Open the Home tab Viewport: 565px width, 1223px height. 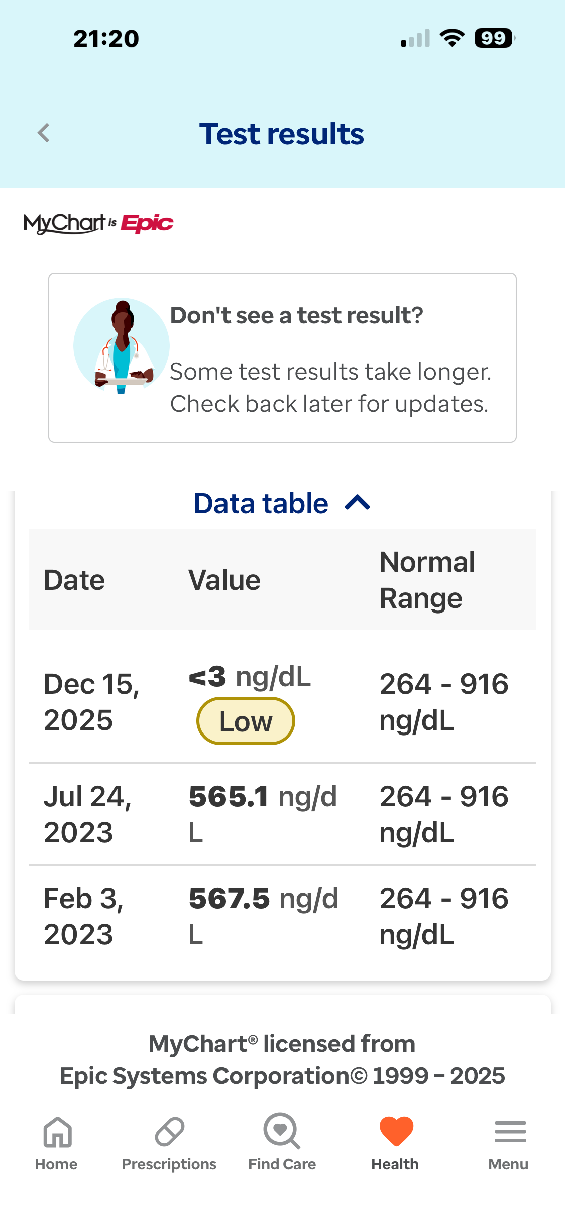(x=57, y=1142)
